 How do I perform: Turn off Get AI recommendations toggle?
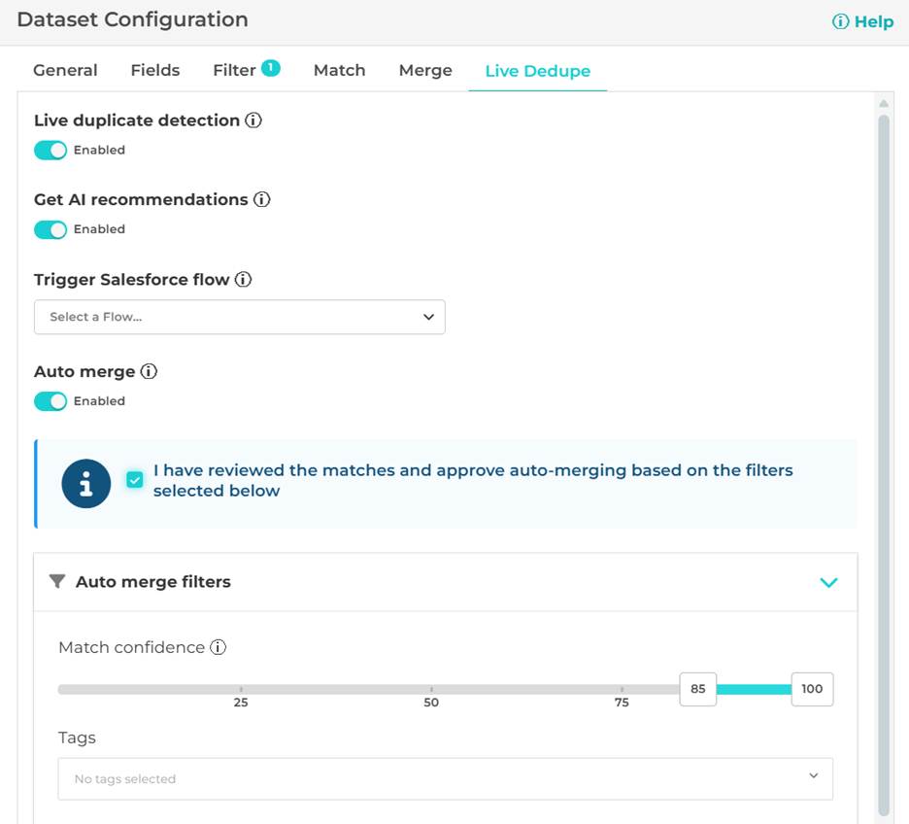pyautogui.click(x=50, y=229)
